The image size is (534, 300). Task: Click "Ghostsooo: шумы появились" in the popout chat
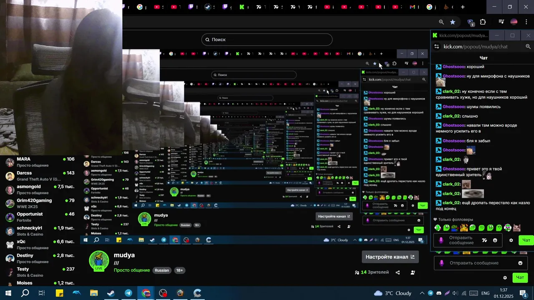[468, 107]
